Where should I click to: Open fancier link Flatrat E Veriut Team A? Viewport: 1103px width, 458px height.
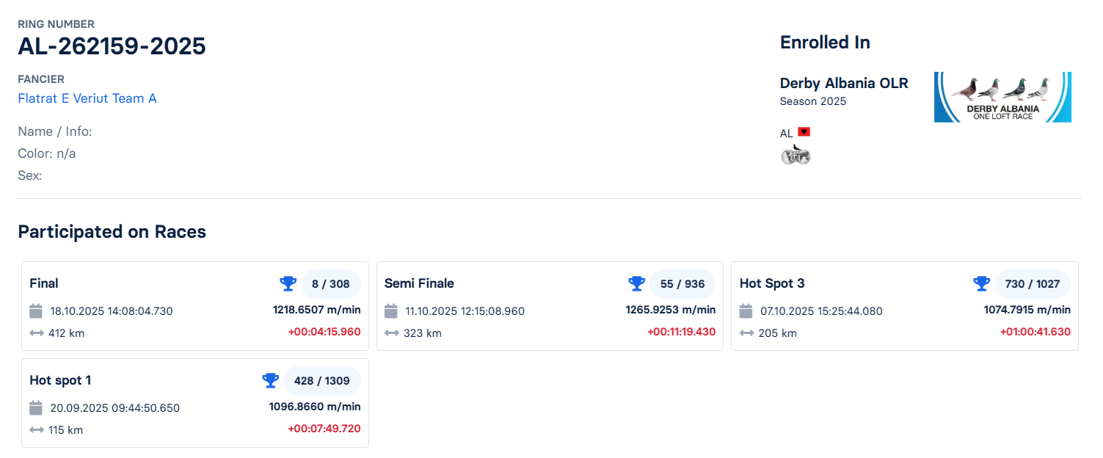pyautogui.click(x=87, y=98)
